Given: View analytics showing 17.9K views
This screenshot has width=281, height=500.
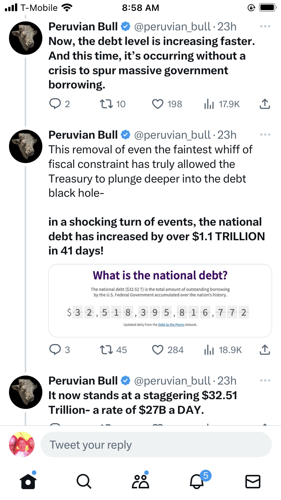Looking at the screenshot, I should [x=209, y=104].
